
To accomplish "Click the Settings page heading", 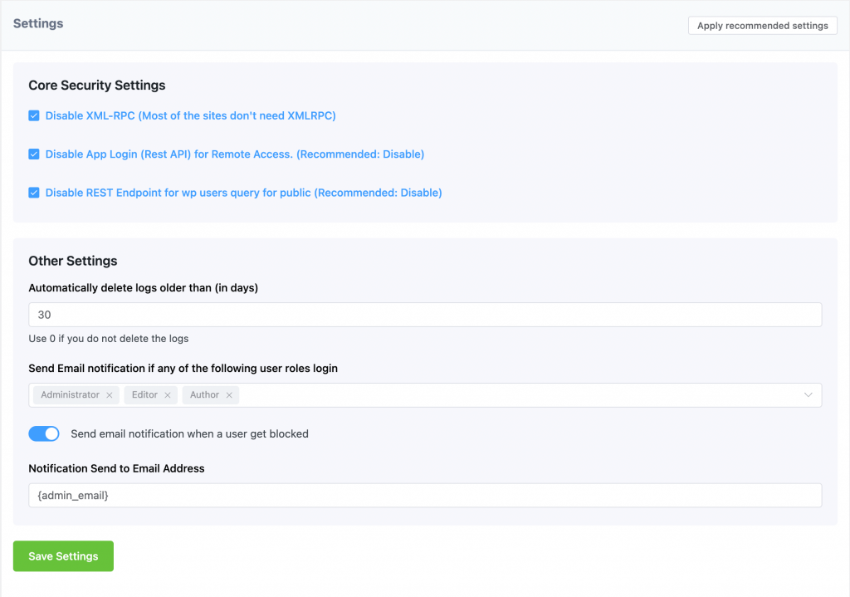I will point(37,23).
